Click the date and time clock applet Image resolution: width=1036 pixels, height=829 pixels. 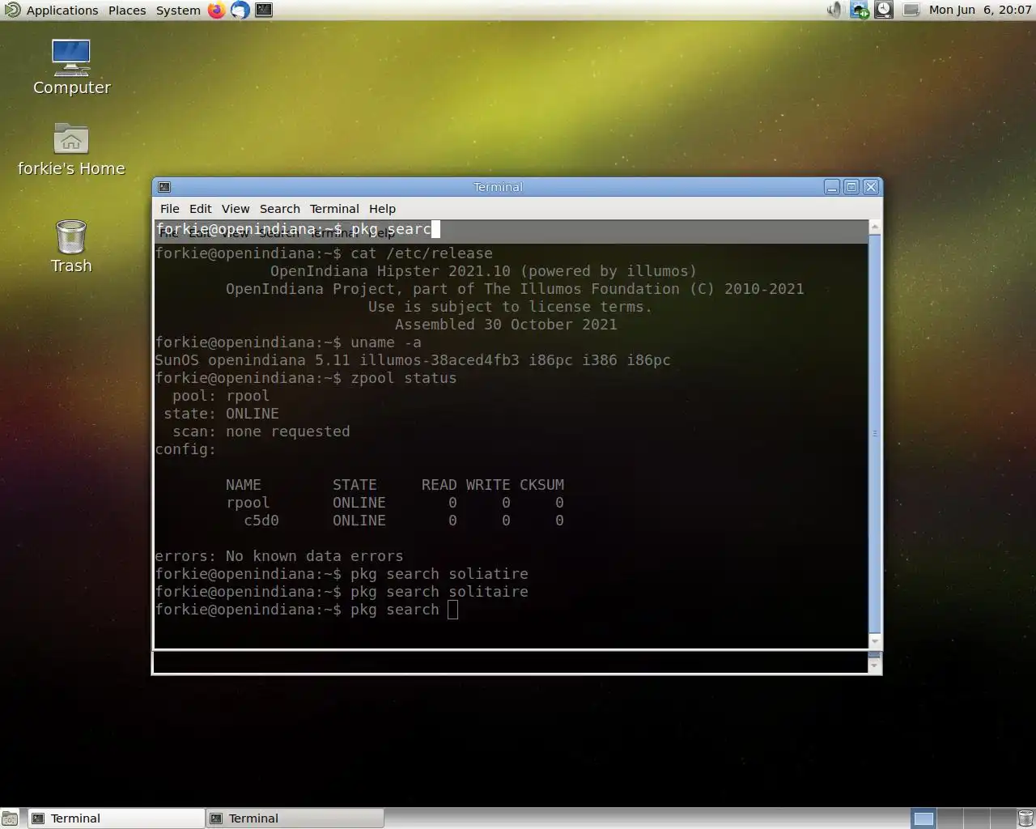tap(979, 10)
